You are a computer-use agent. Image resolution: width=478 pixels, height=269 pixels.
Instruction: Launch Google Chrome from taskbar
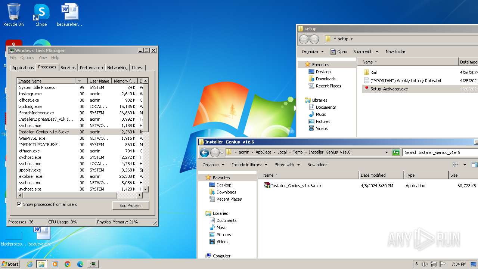click(68, 264)
